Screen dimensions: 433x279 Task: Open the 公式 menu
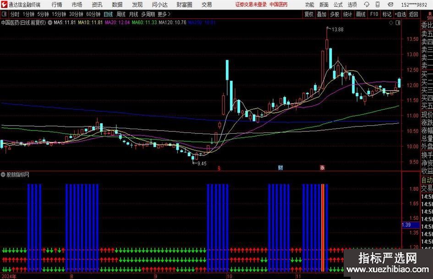pyautogui.click(x=338, y=5)
